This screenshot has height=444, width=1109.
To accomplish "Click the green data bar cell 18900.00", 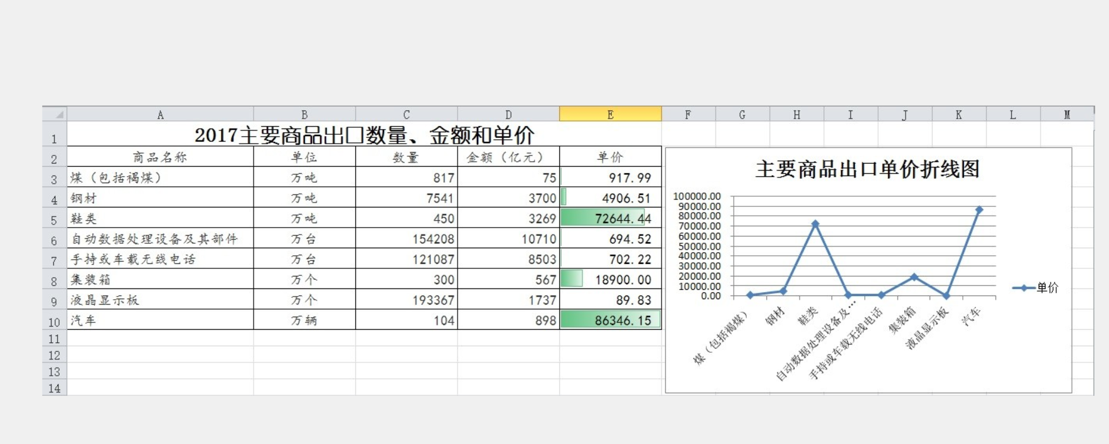I will tap(610, 280).
